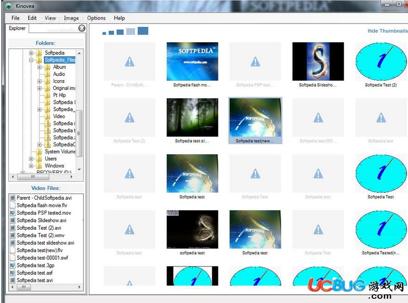This screenshot has height=303, width=408.
Task: Expand the Icons folder node
Action: [x=39, y=81]
